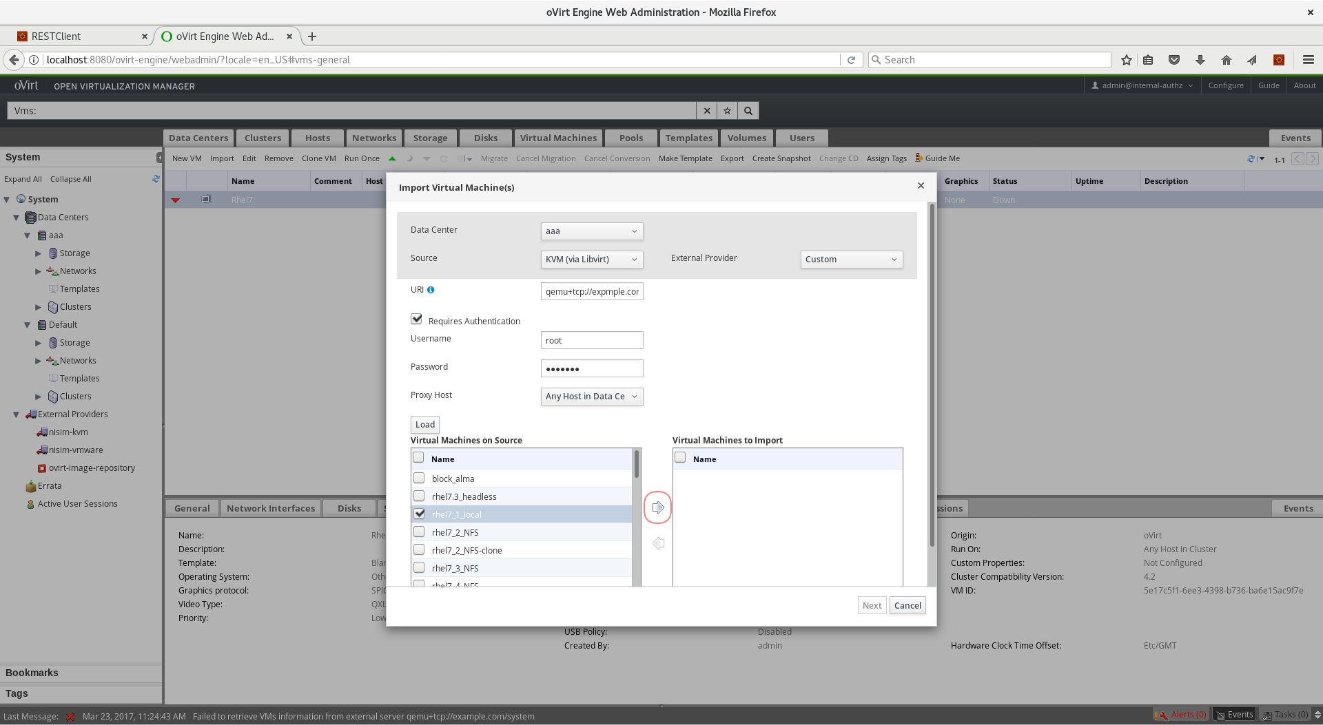Click the right arrow to add selected VM
This screenshot has height=725, width=1323.
tap(658, 507)
